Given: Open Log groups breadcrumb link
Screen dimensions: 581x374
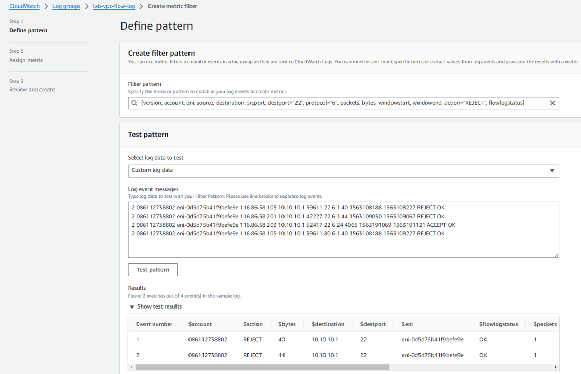Looking at the screenshot, I should pos(66,6).
